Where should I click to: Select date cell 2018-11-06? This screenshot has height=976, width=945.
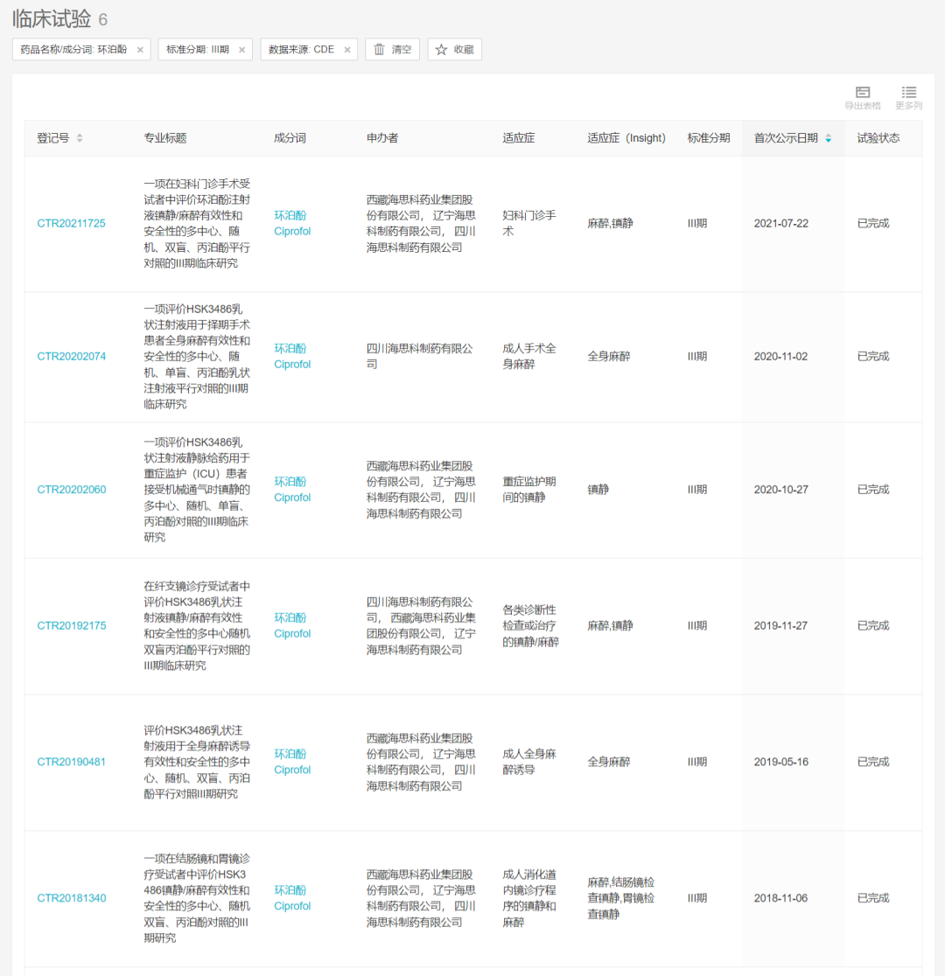click(780, 898)
